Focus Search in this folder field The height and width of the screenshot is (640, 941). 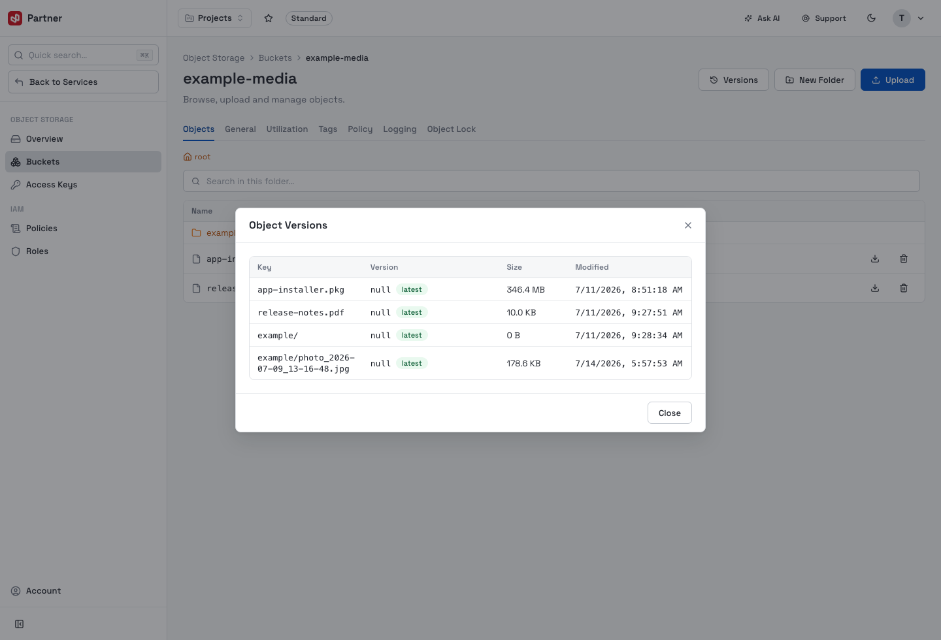552,181
